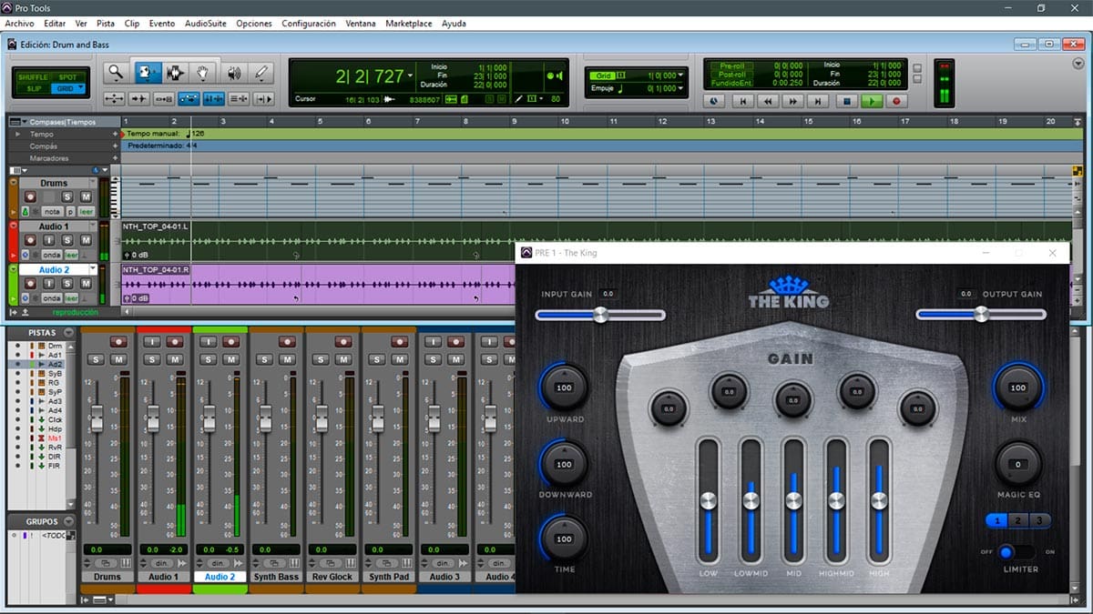
Task: Enable SLIP edit mode
Action: 33,88
